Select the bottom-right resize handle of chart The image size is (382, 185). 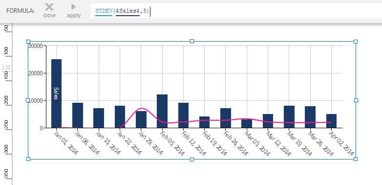coord(356,159)
